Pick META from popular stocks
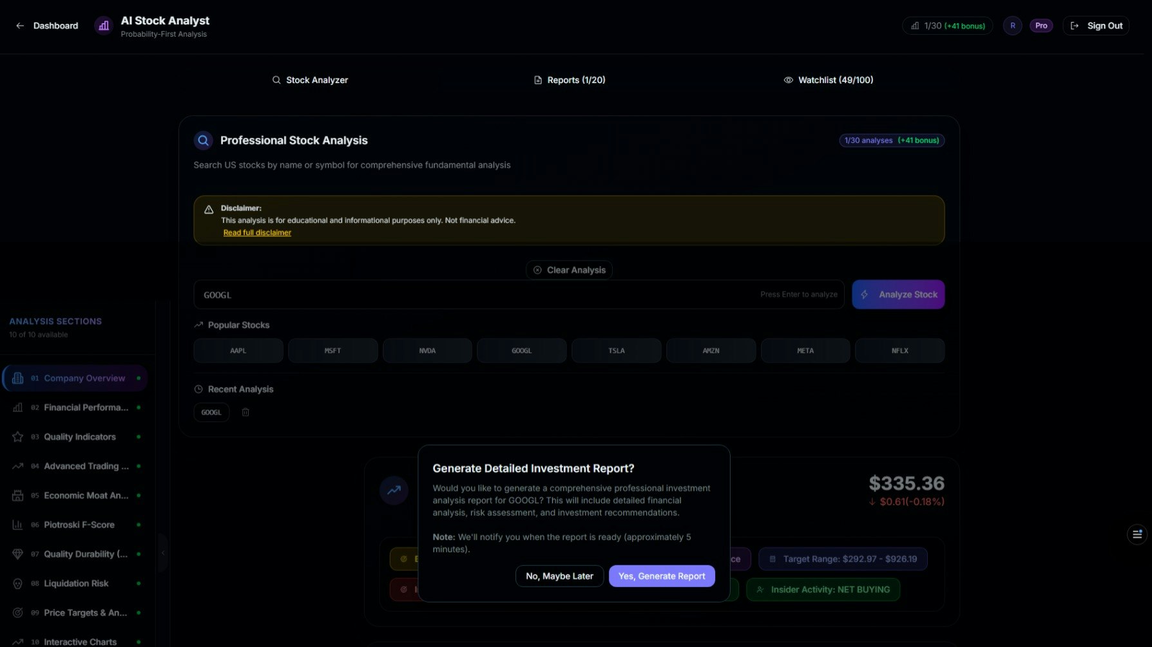The width and height of the screenshot is (1152, 647). pos(805,351)
